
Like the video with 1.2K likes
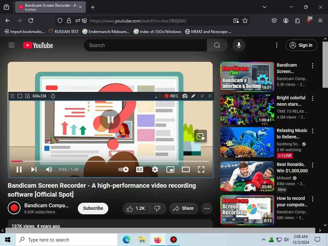pos(136,208)
